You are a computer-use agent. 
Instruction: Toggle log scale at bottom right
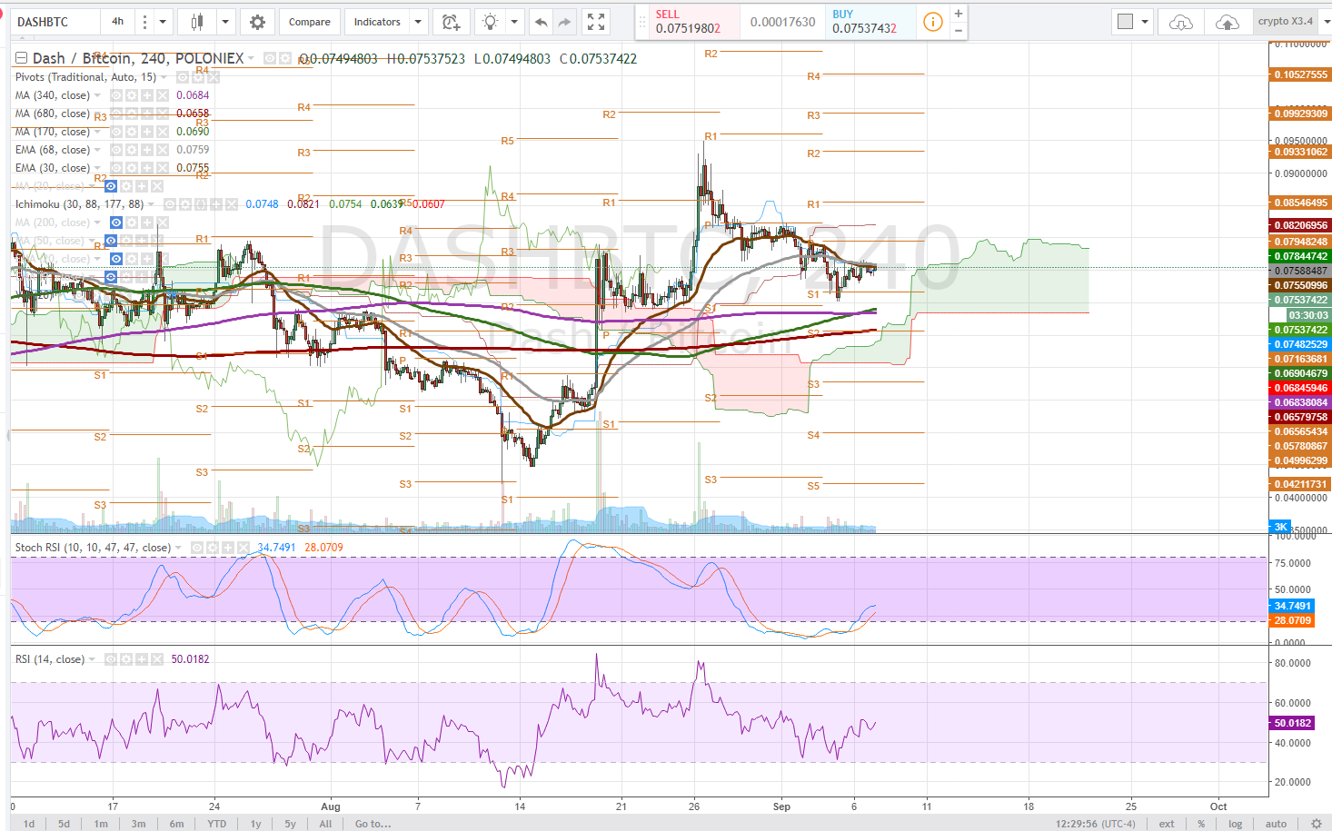point(1235,824)
